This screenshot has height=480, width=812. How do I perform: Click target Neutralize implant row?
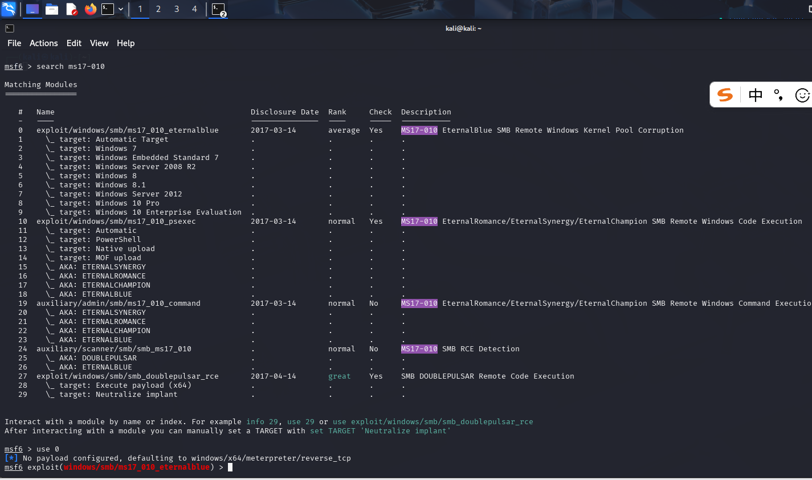pyautogui.click(x=112, y=395)
